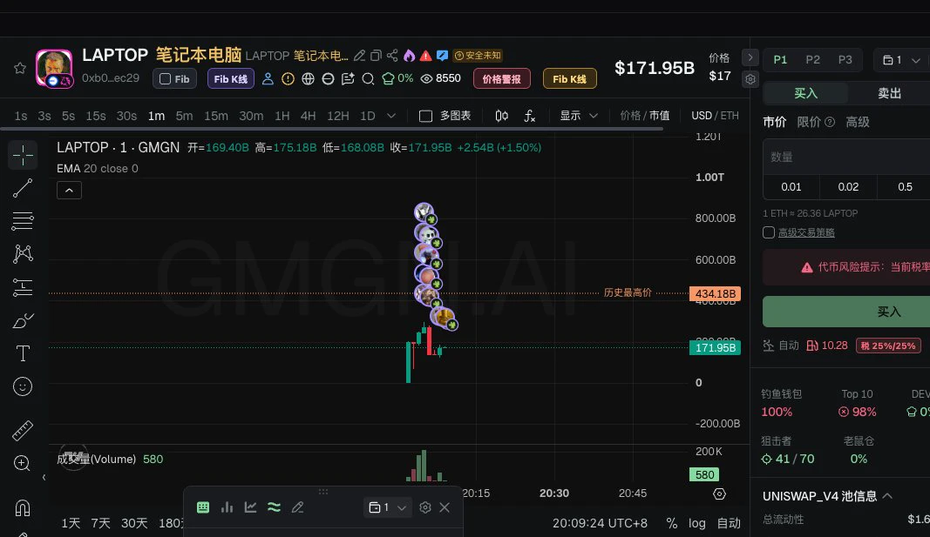Expand more timeframes dropdown arrow
This screenshot has height=537, width=930.
390,116
